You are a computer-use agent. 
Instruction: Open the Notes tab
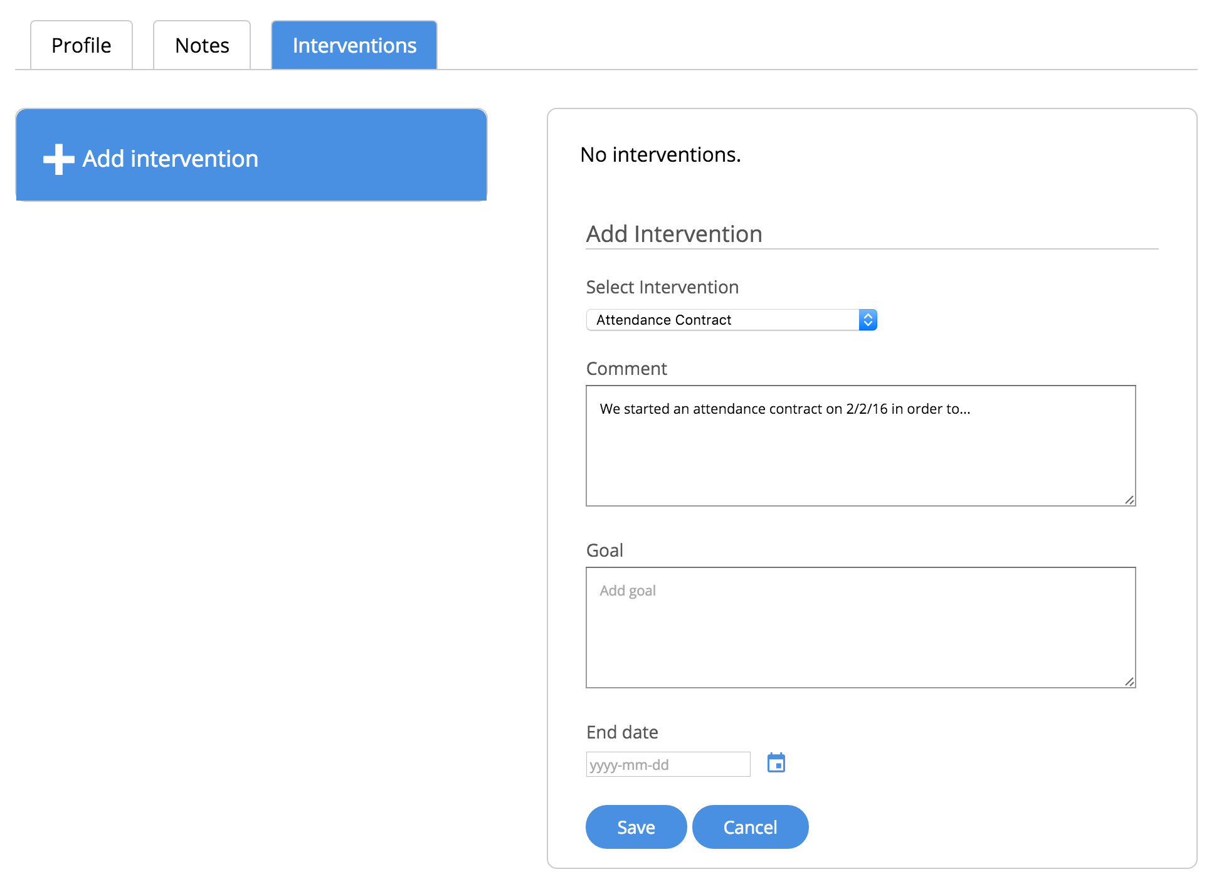point(202,45)
